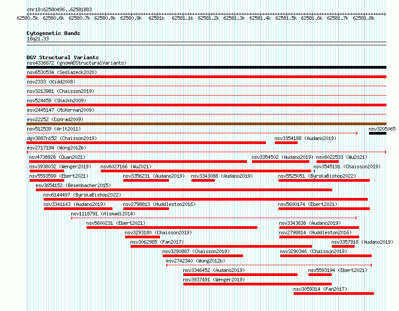Select nsv2798814 (Huddleston2016) label
The height and width of the screenshot is (311, 399).
tap(315, 232)
